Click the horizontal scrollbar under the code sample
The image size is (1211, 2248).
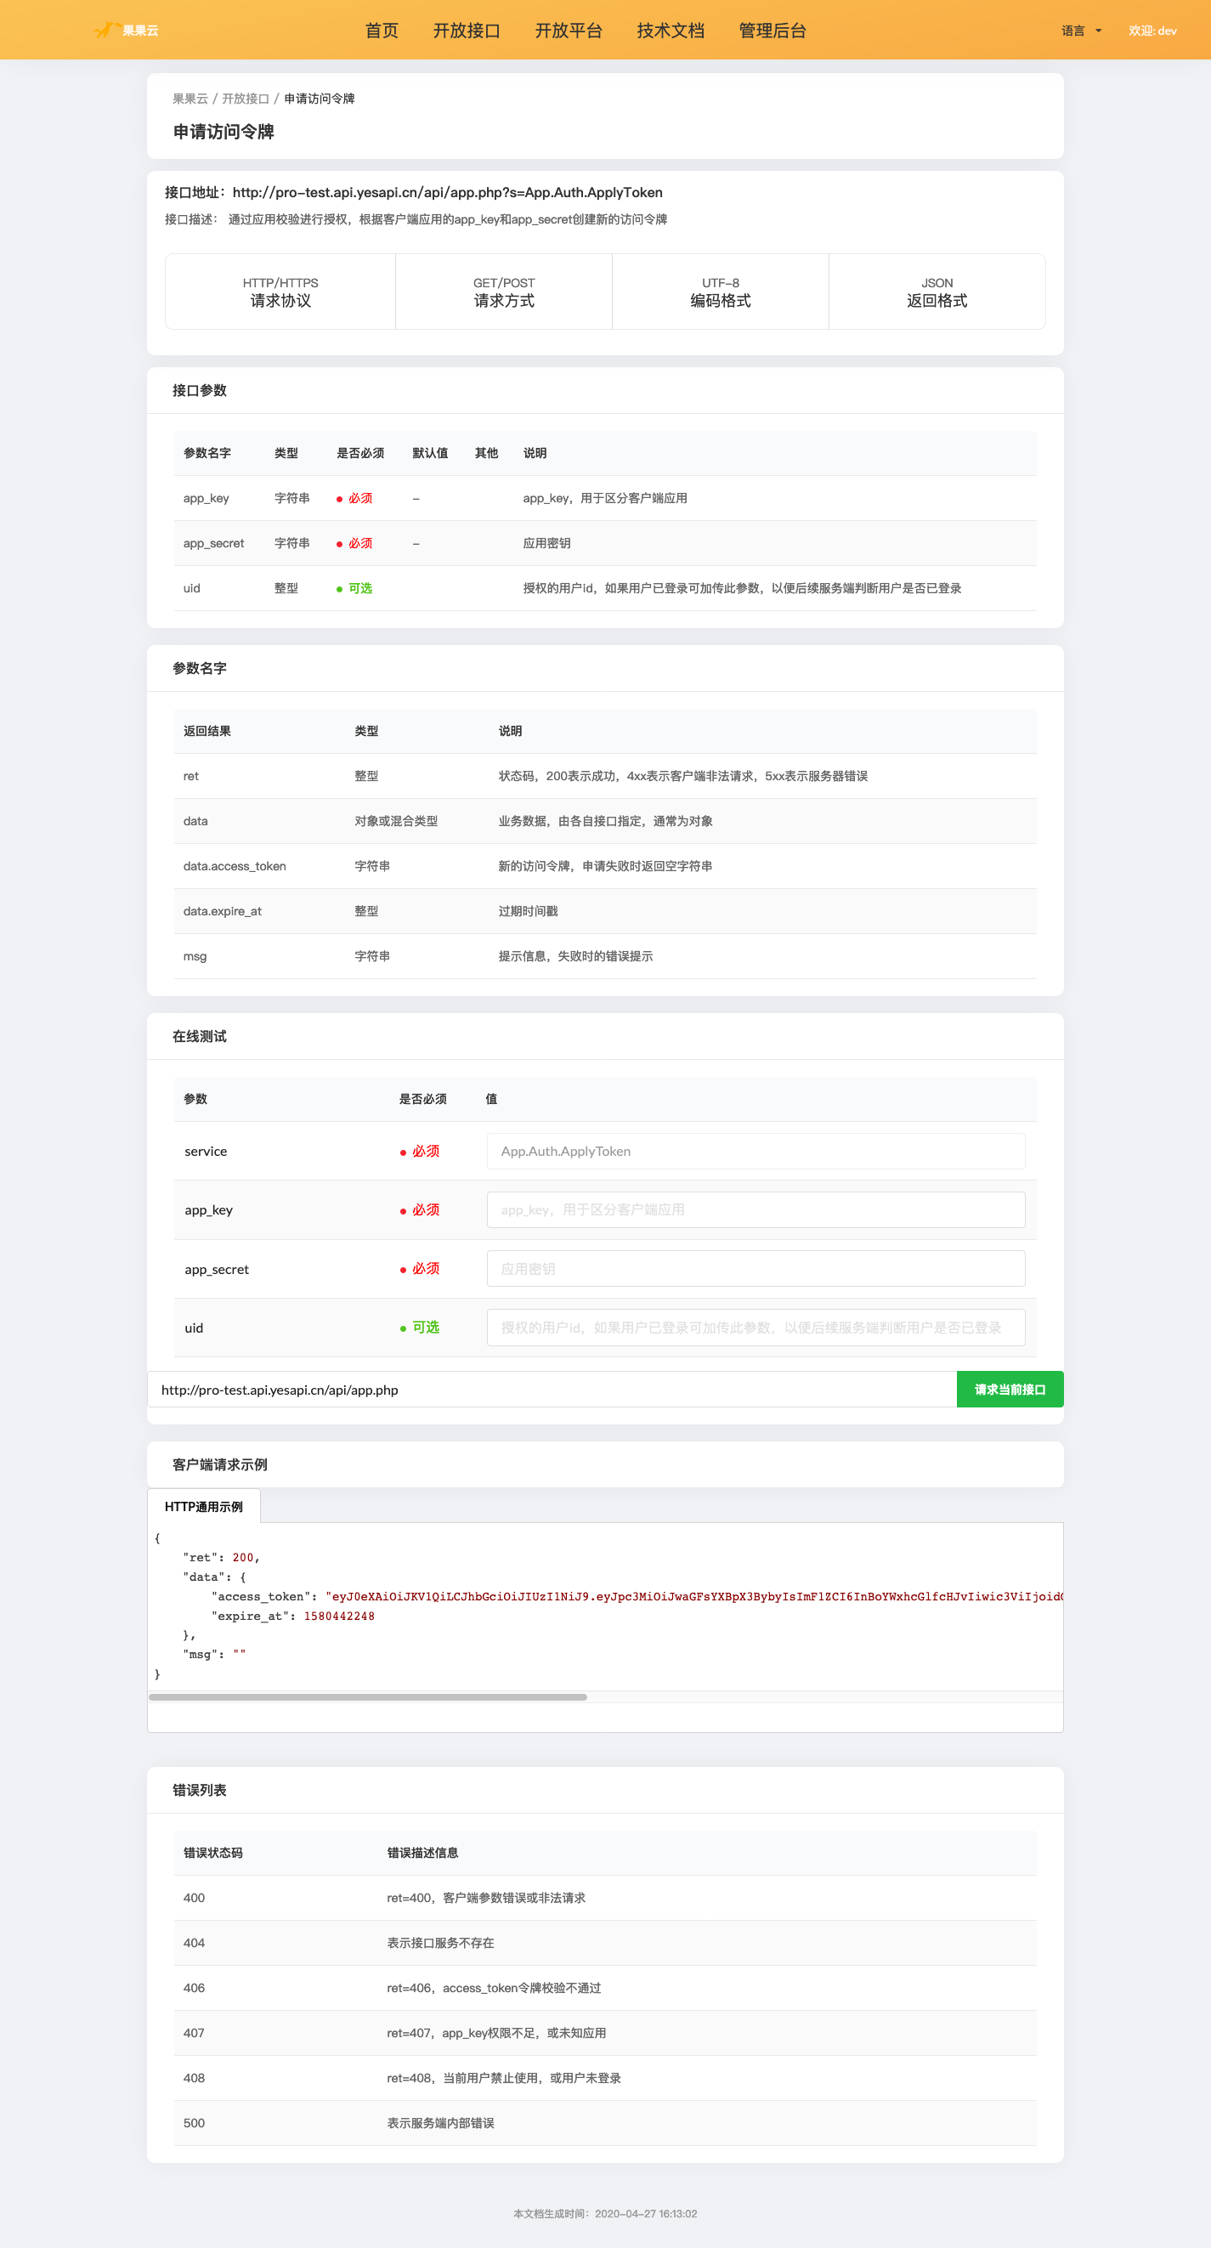(367, 1696)
